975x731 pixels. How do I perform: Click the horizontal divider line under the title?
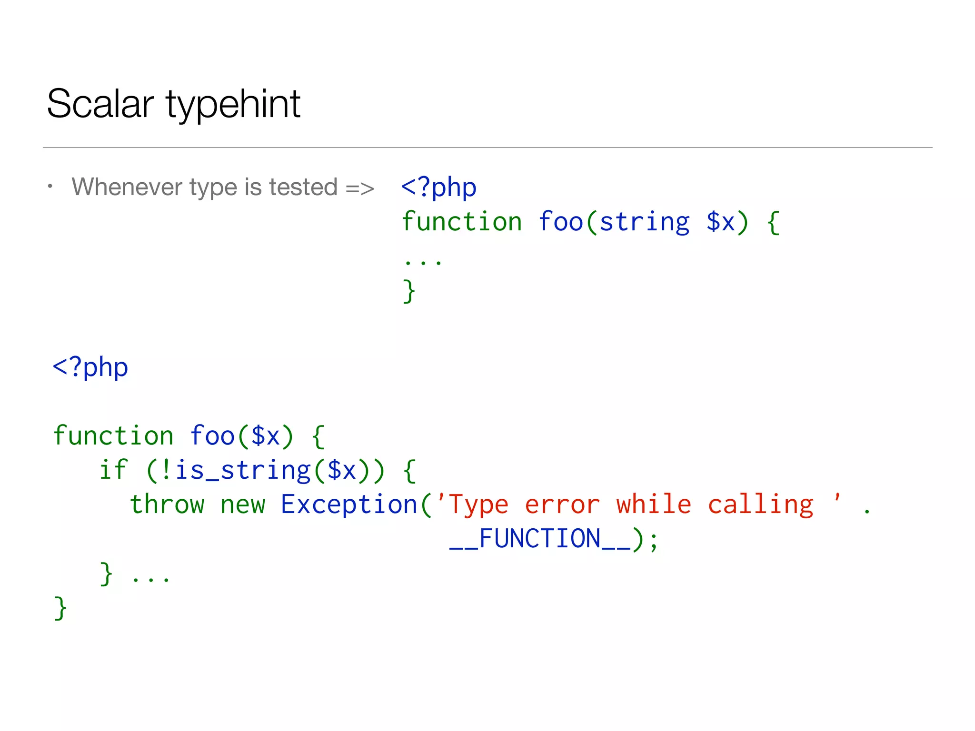click(x=487, y=148)
